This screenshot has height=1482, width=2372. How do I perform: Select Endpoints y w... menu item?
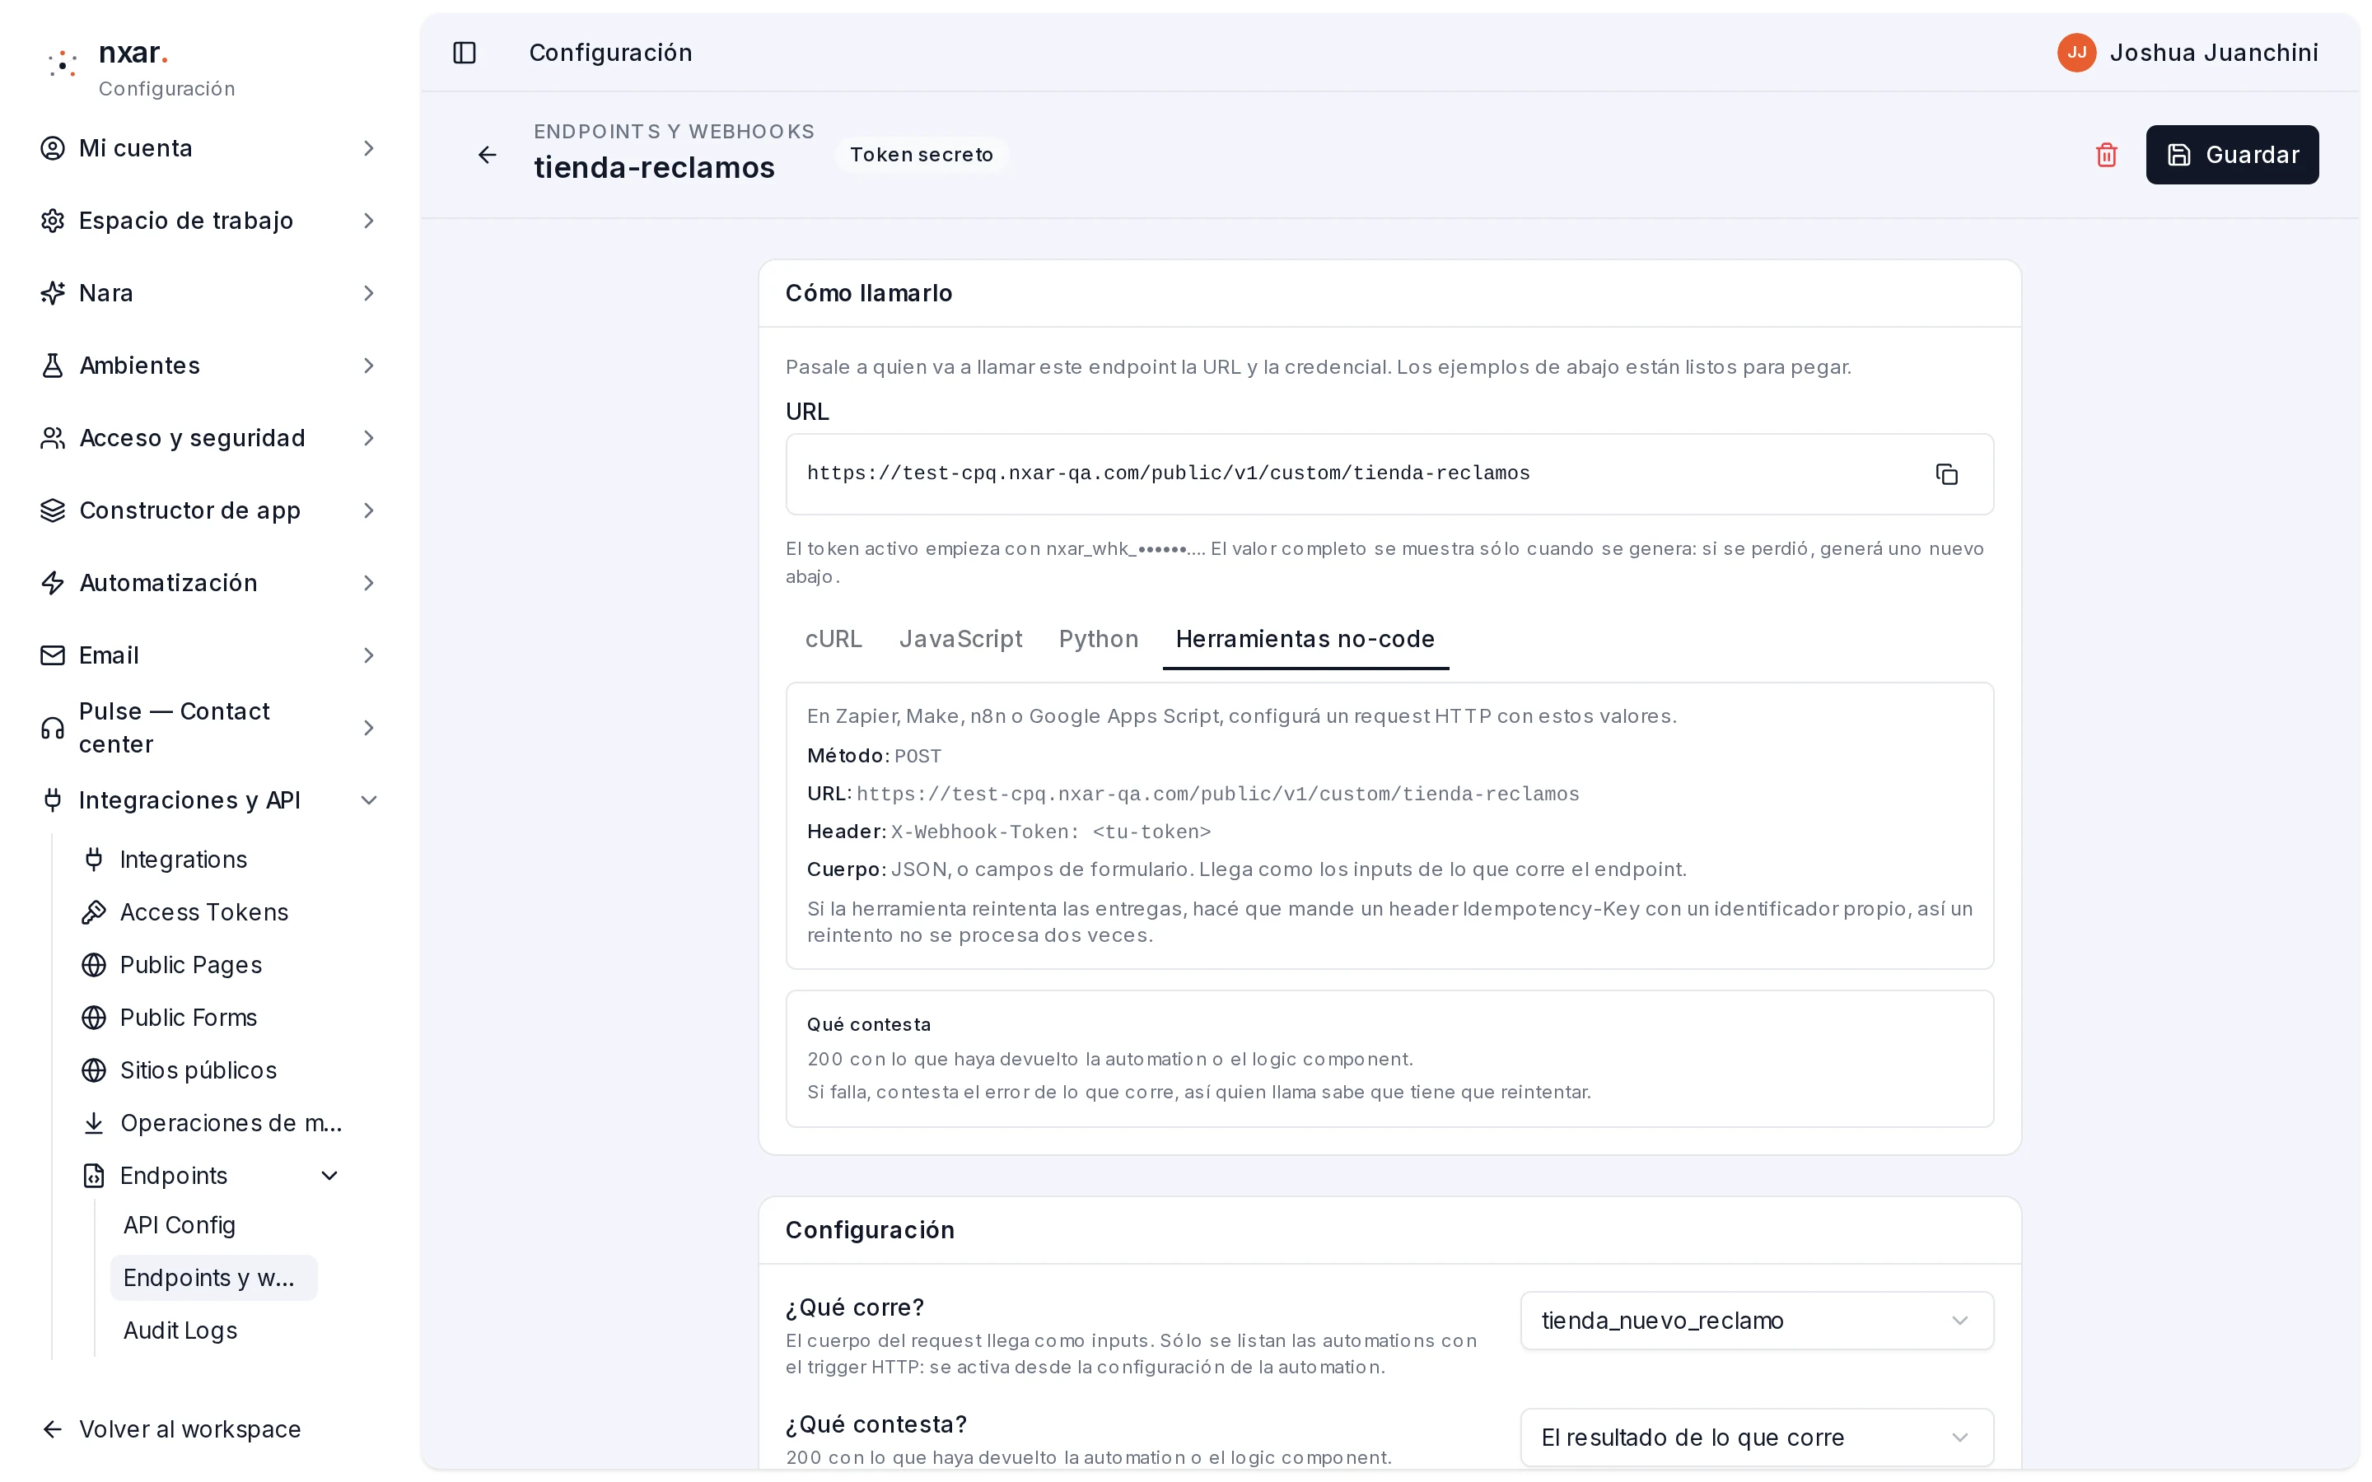[x=213, y=1278]
